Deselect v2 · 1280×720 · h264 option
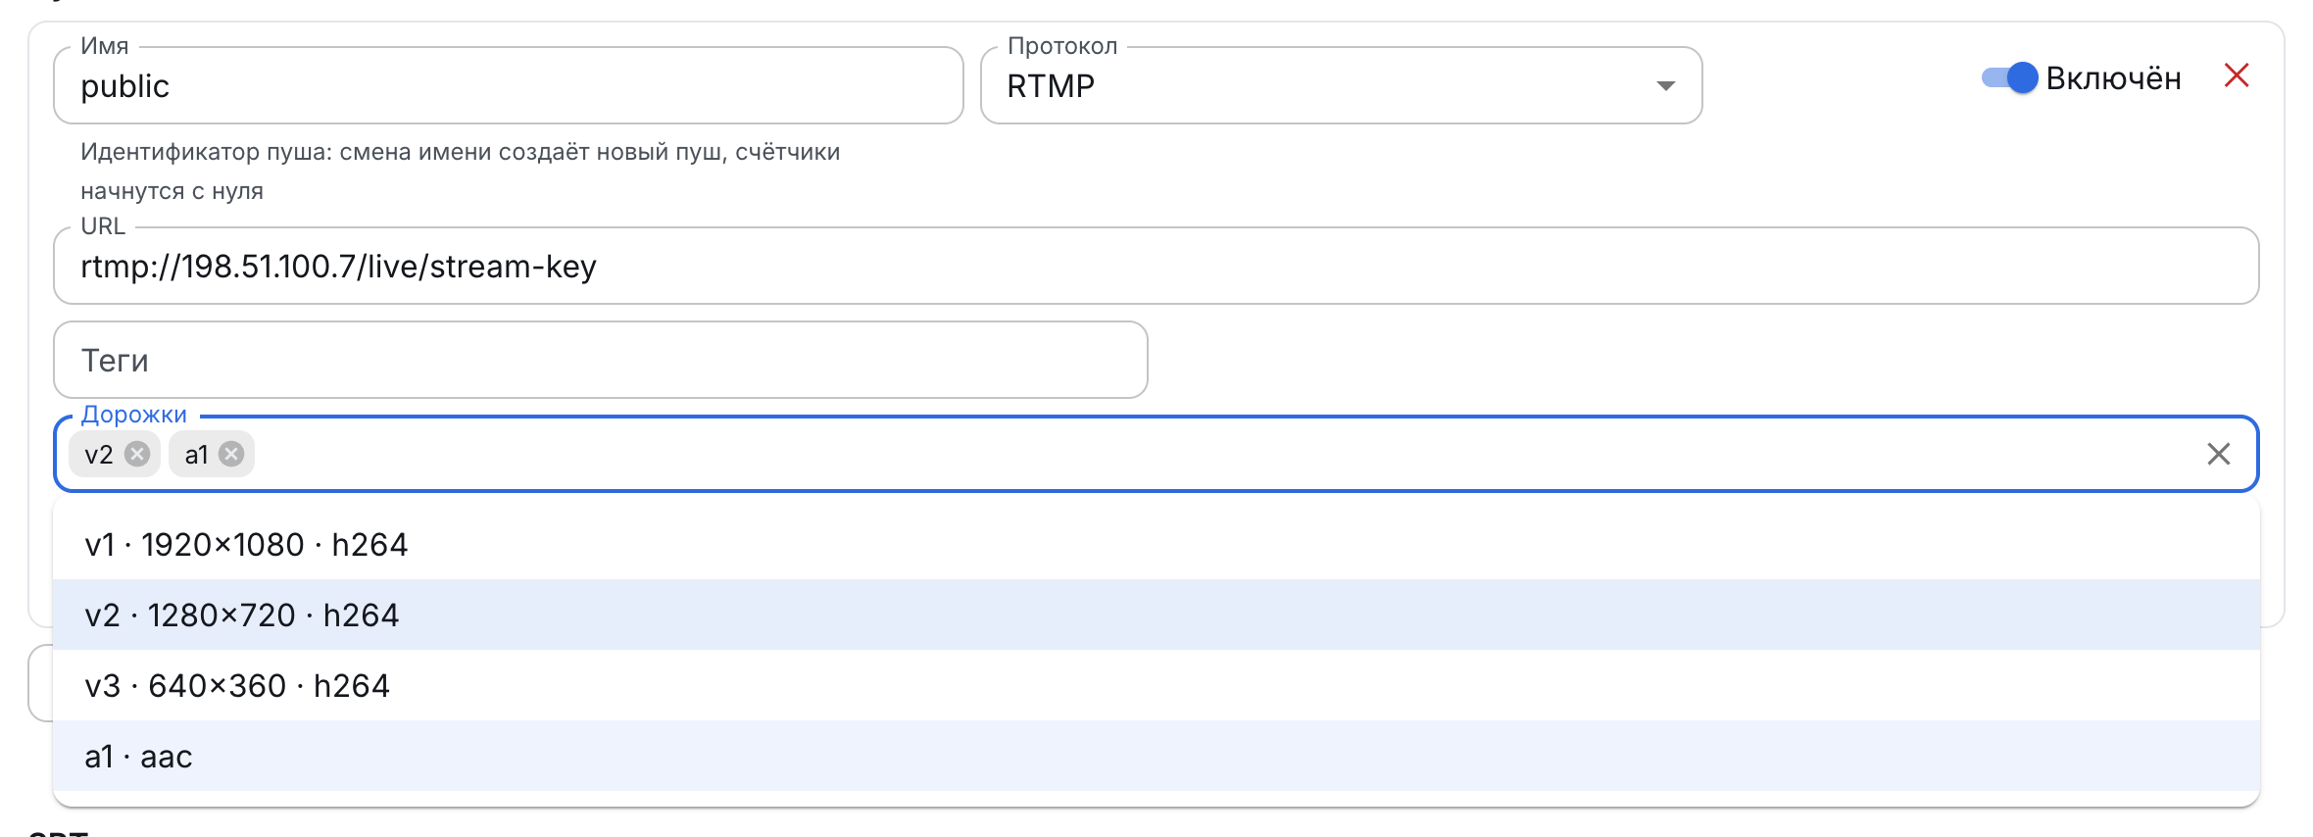Viewport: 2313px width, 837px height. click(x=1156, y=615)
